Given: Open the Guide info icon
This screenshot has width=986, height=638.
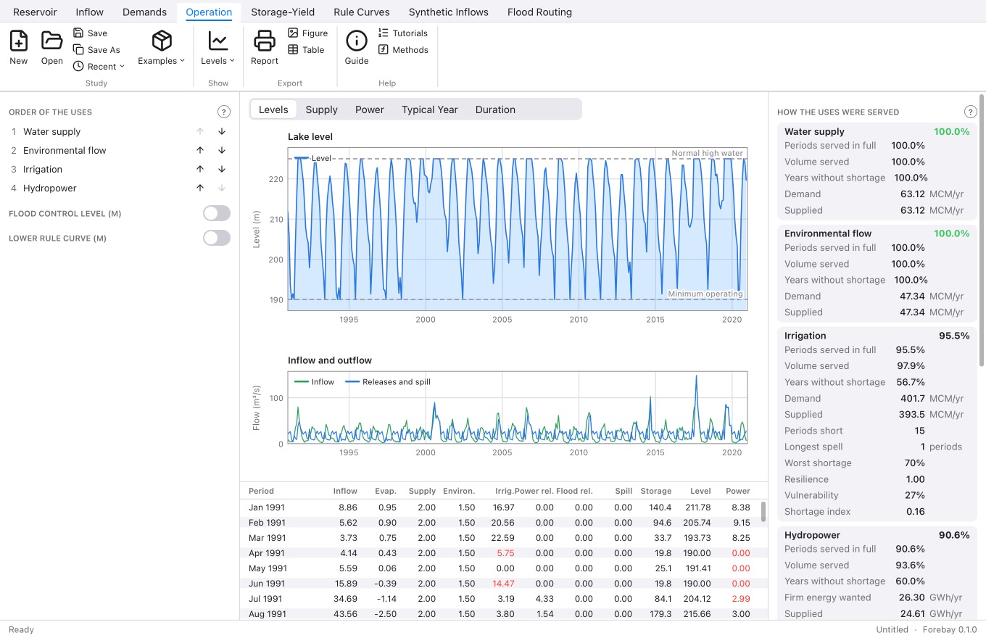Looking at the screenshot, I should pos(357,41).
